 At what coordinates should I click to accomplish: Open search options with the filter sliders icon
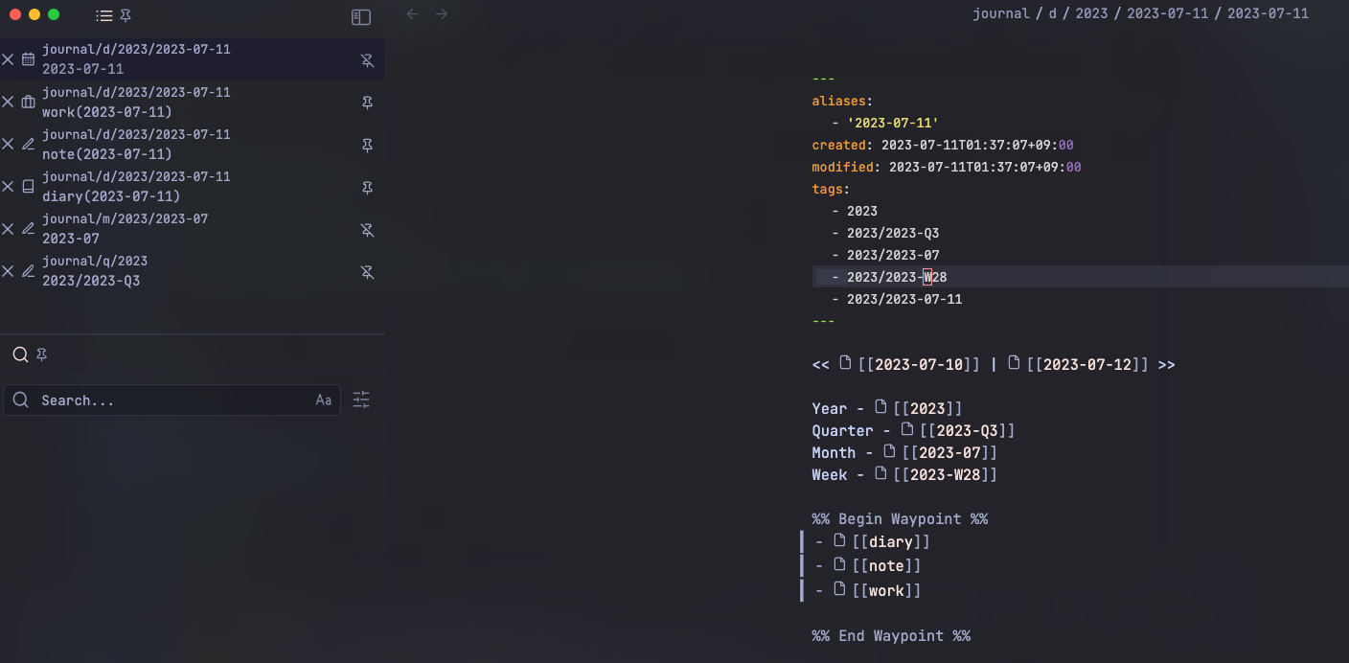point(361,400)
